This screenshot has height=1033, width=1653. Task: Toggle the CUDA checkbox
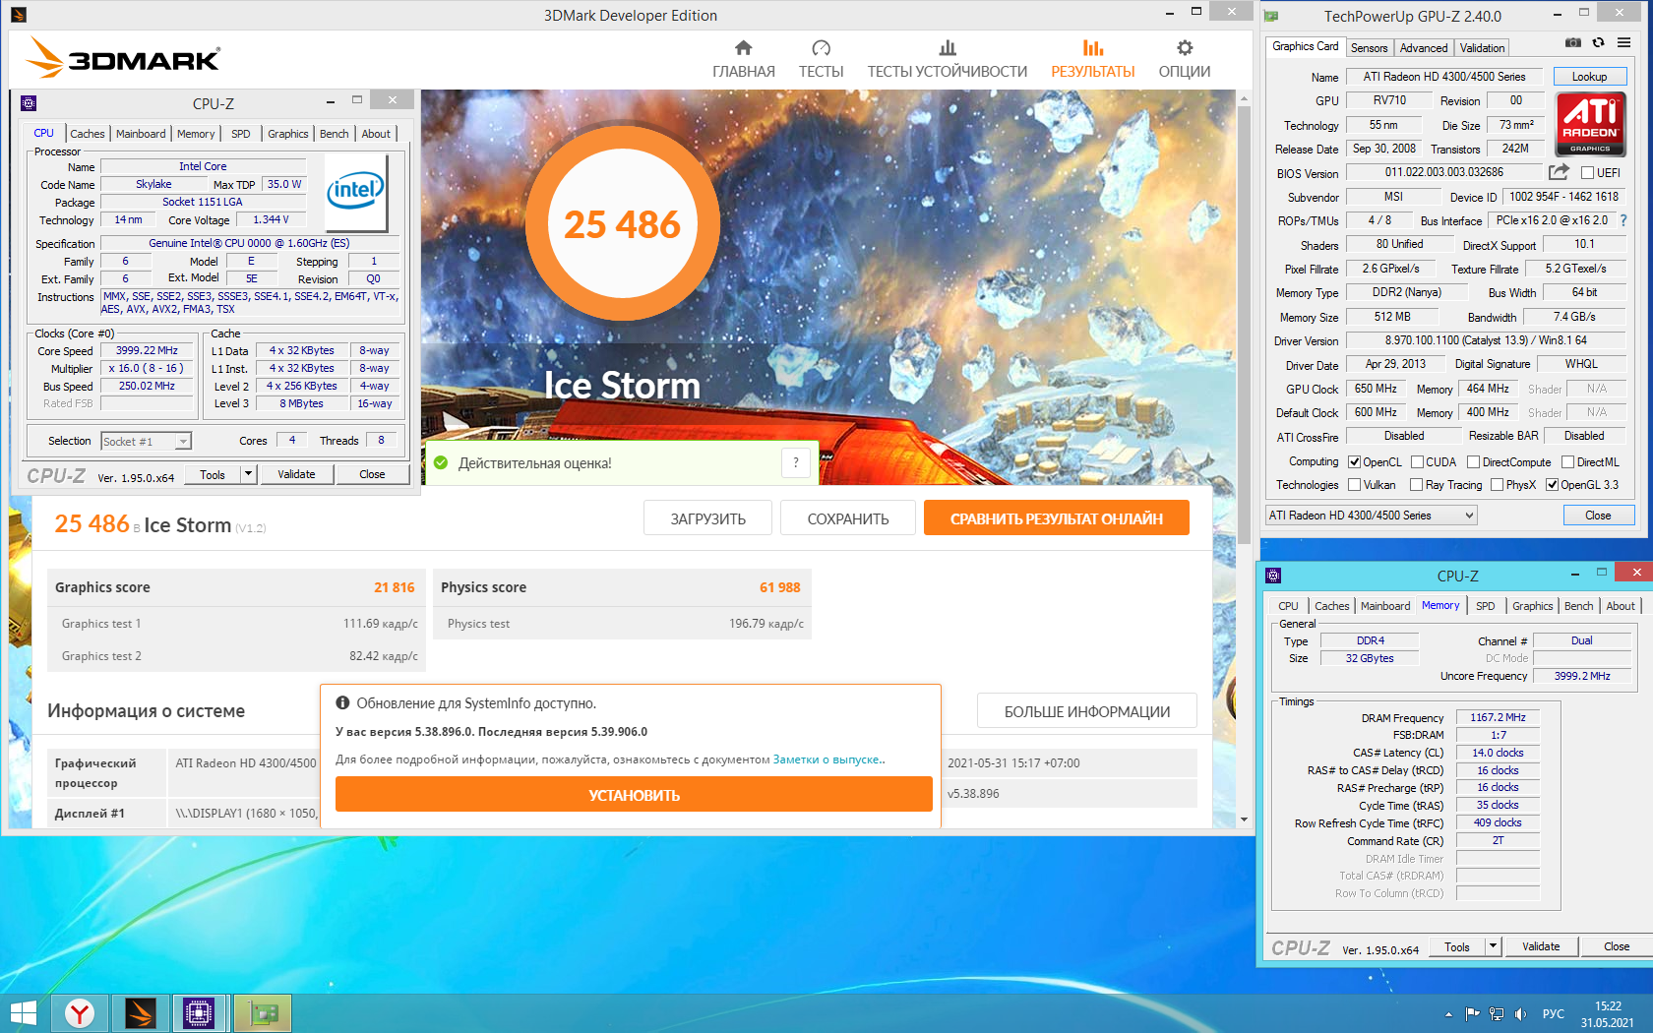[1417, 462]
